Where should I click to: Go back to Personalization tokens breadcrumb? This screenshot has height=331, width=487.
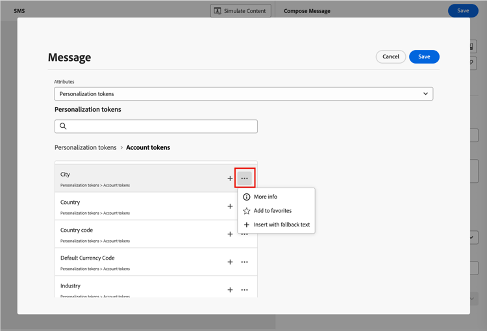click(85, 147)
